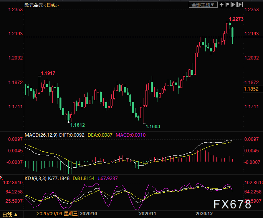Screen dimensions: 263x218
Task: Click the 1.1603 low price marker
Action: coord(152,126)
